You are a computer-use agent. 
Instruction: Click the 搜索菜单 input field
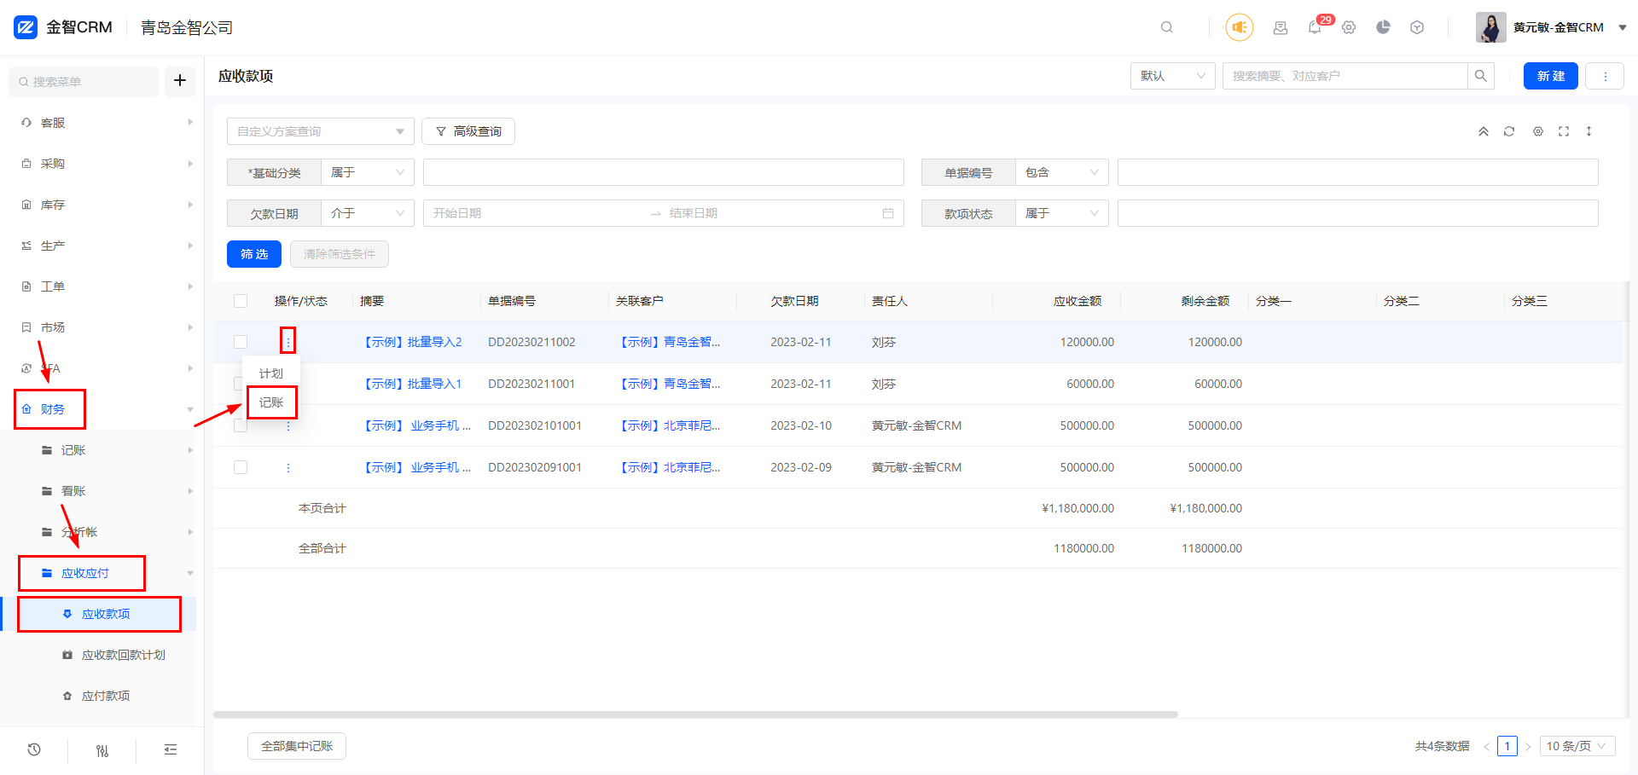pyautogui.click(x=84, y=82)
